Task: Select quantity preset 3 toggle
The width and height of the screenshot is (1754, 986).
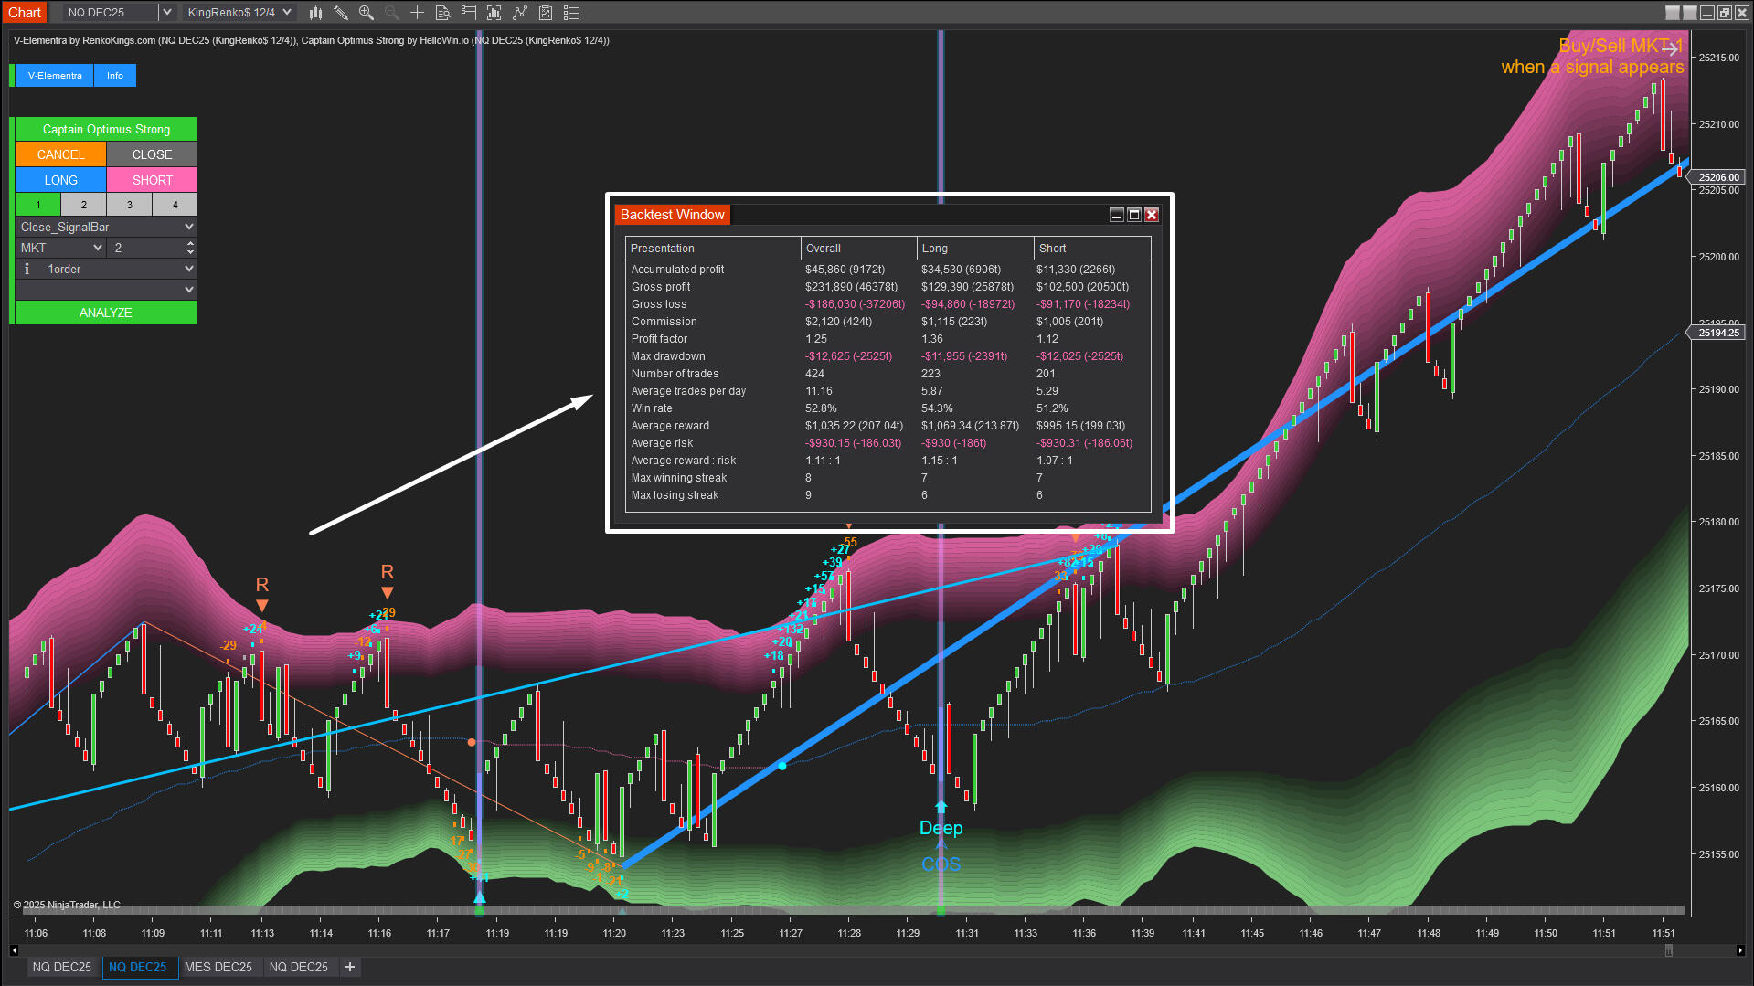Action: pos(130,205)
